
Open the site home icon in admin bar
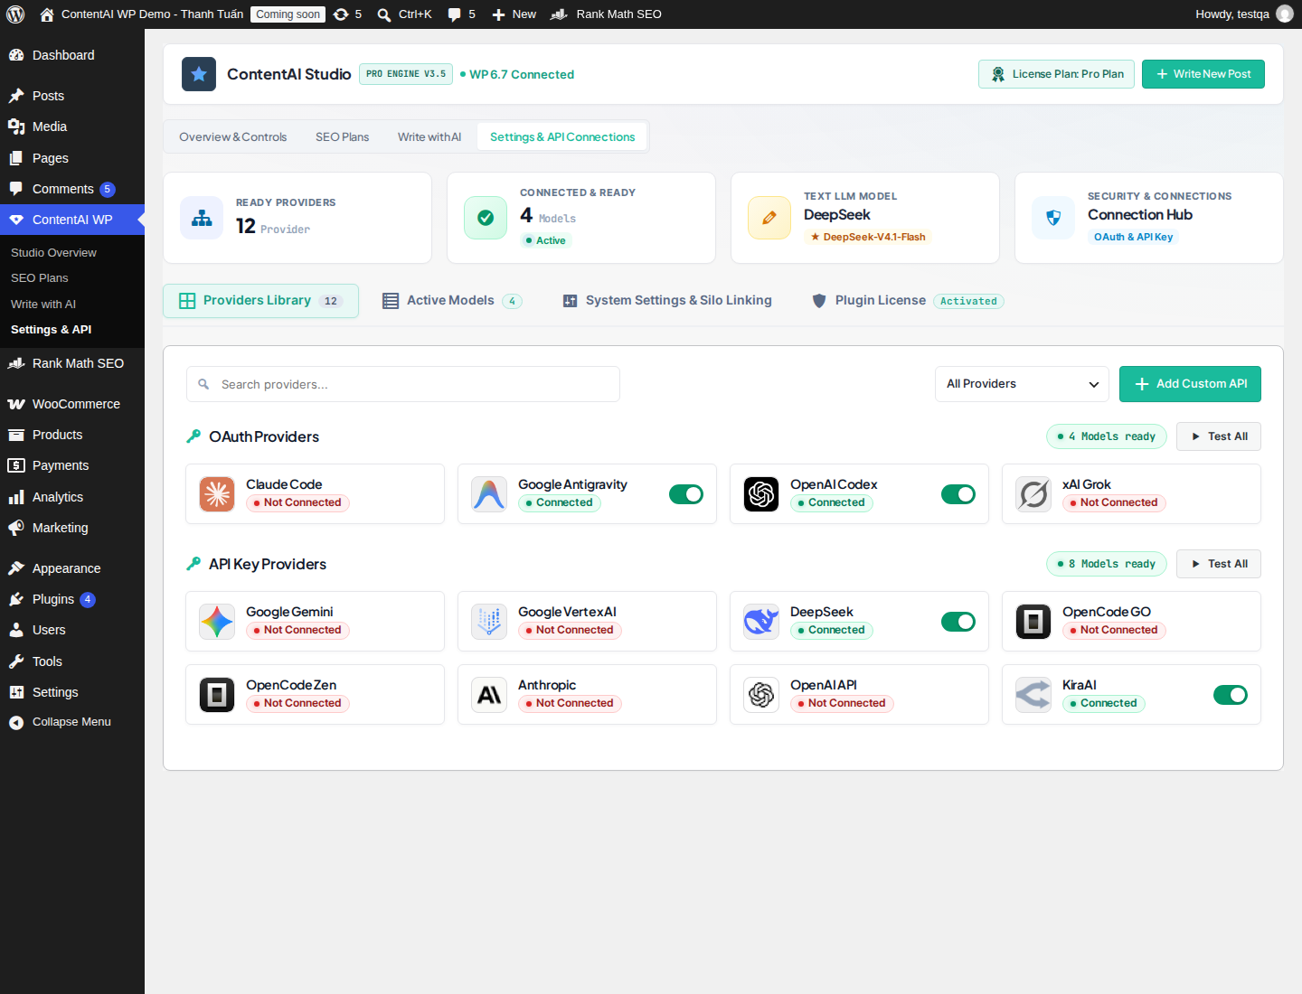(x=47, y=14)
